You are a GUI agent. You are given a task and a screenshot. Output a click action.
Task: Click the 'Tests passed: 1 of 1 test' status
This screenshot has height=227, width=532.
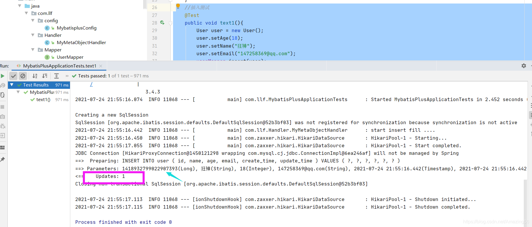(x=113, y=76)
